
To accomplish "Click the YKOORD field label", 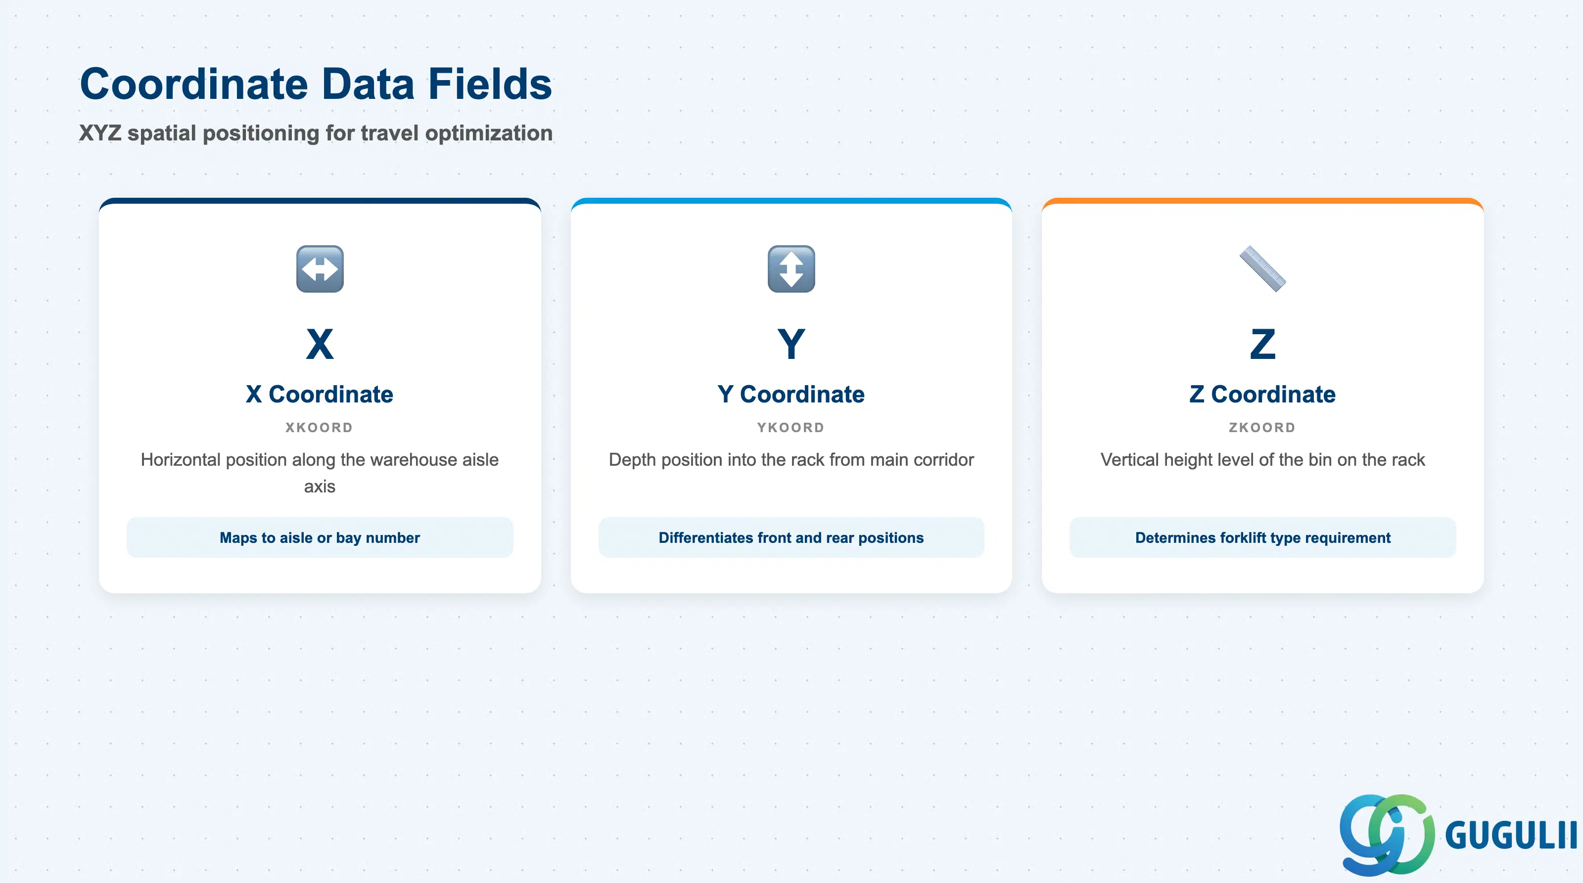I will click(x=791, y=427).
